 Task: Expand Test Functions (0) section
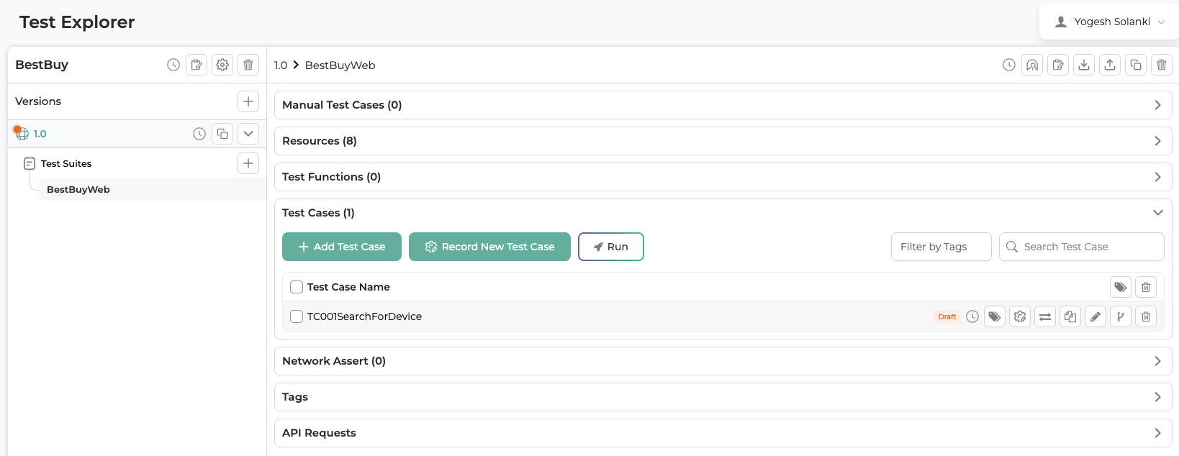click(x=723, y=177)
